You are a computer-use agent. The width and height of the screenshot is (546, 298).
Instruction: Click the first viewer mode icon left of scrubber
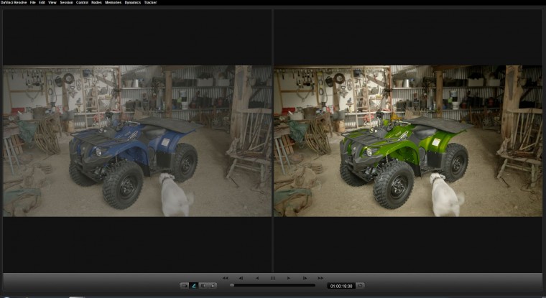(x=184, y=286)
